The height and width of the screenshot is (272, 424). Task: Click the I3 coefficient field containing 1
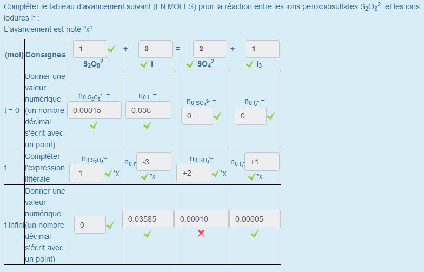point(262,49)
